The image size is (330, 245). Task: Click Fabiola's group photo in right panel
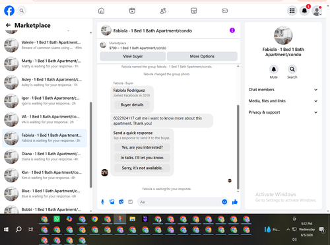click(283, 36)
